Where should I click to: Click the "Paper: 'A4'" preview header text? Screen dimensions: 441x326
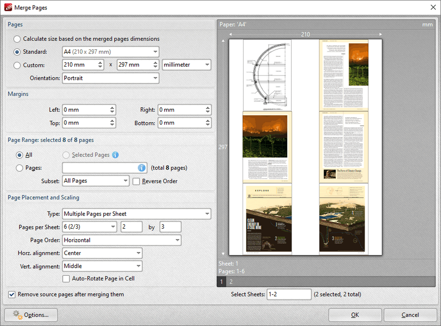[233, 24]
